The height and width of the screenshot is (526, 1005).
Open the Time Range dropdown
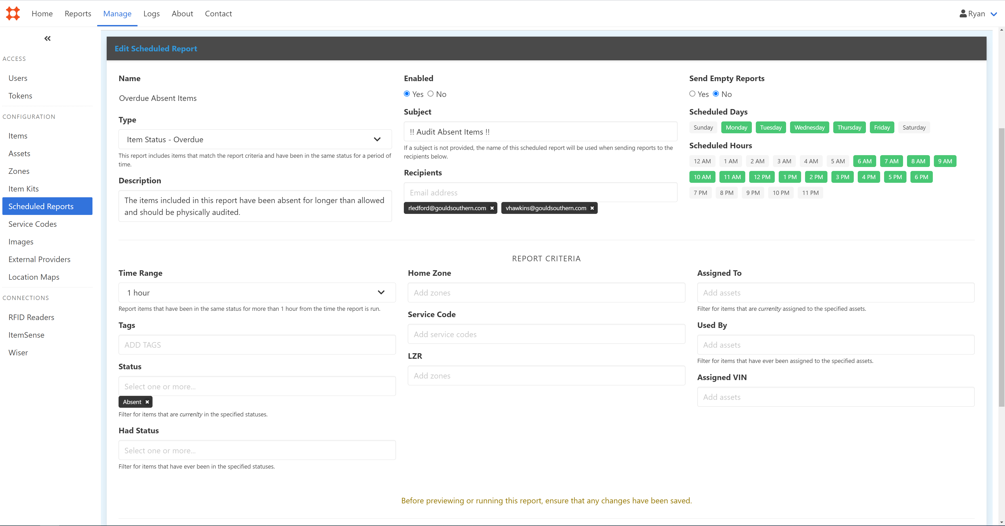pos(257,293)
